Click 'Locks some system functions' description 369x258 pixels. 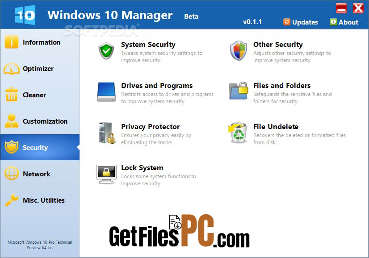(x=159, y=180)
